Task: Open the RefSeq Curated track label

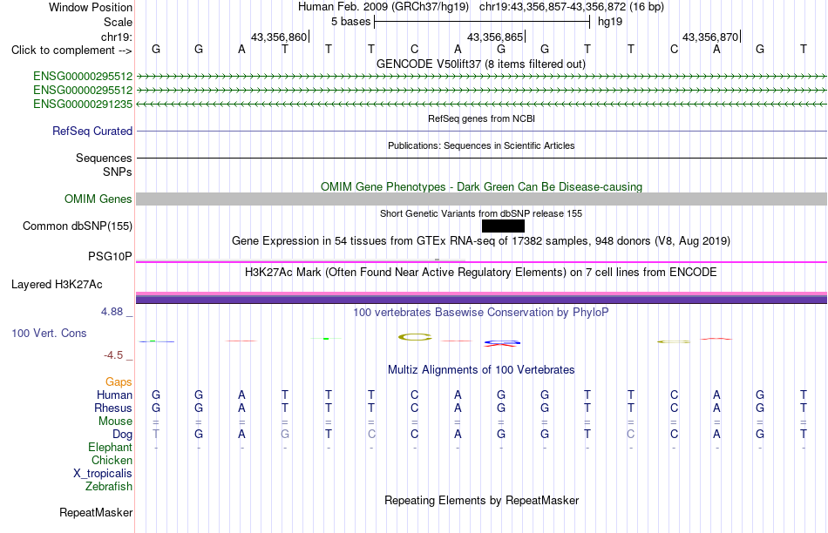Action: pos(92,131)
